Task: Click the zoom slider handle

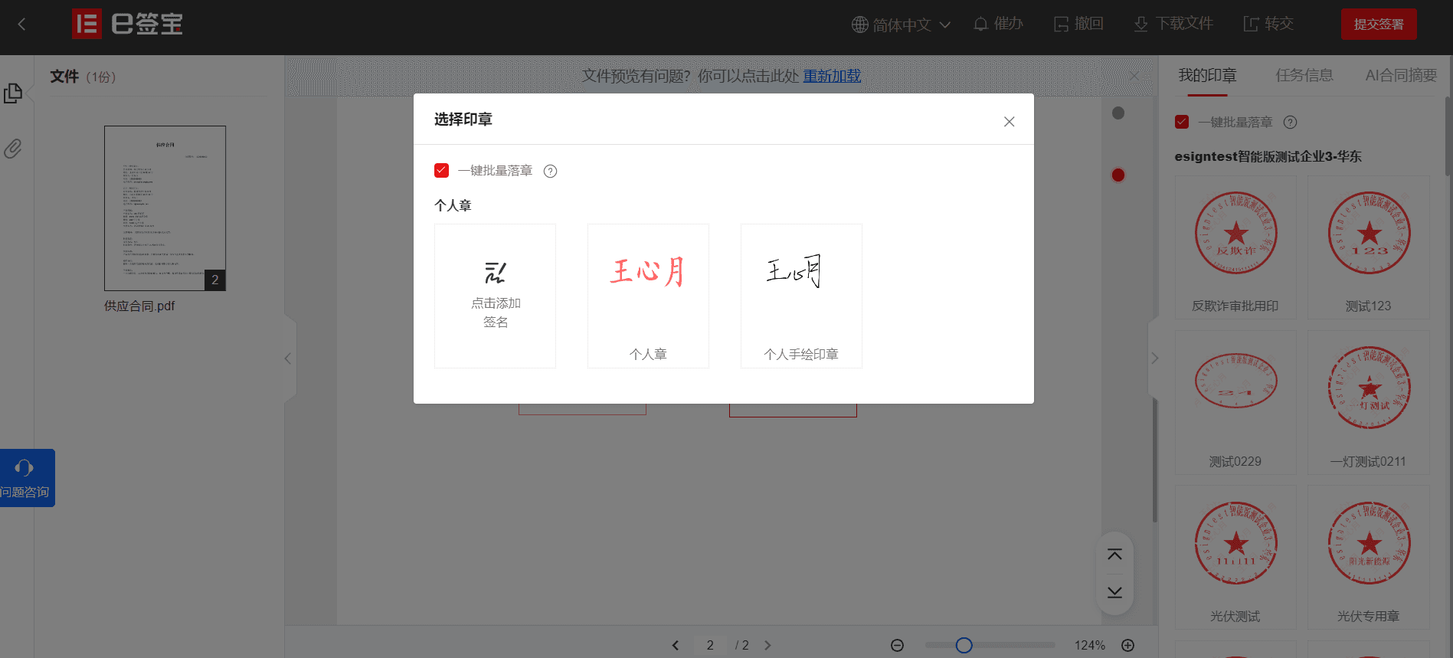Action: click(x=964, y=645)
